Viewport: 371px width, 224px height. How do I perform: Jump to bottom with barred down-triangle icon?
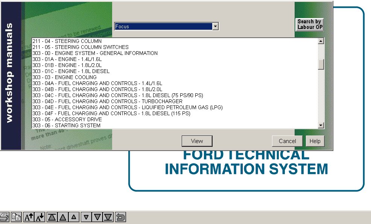click(108, 217)
